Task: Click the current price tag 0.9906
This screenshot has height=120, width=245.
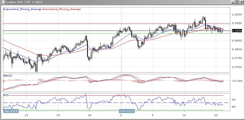Action: pyautogui.click(x=237, y=31)
